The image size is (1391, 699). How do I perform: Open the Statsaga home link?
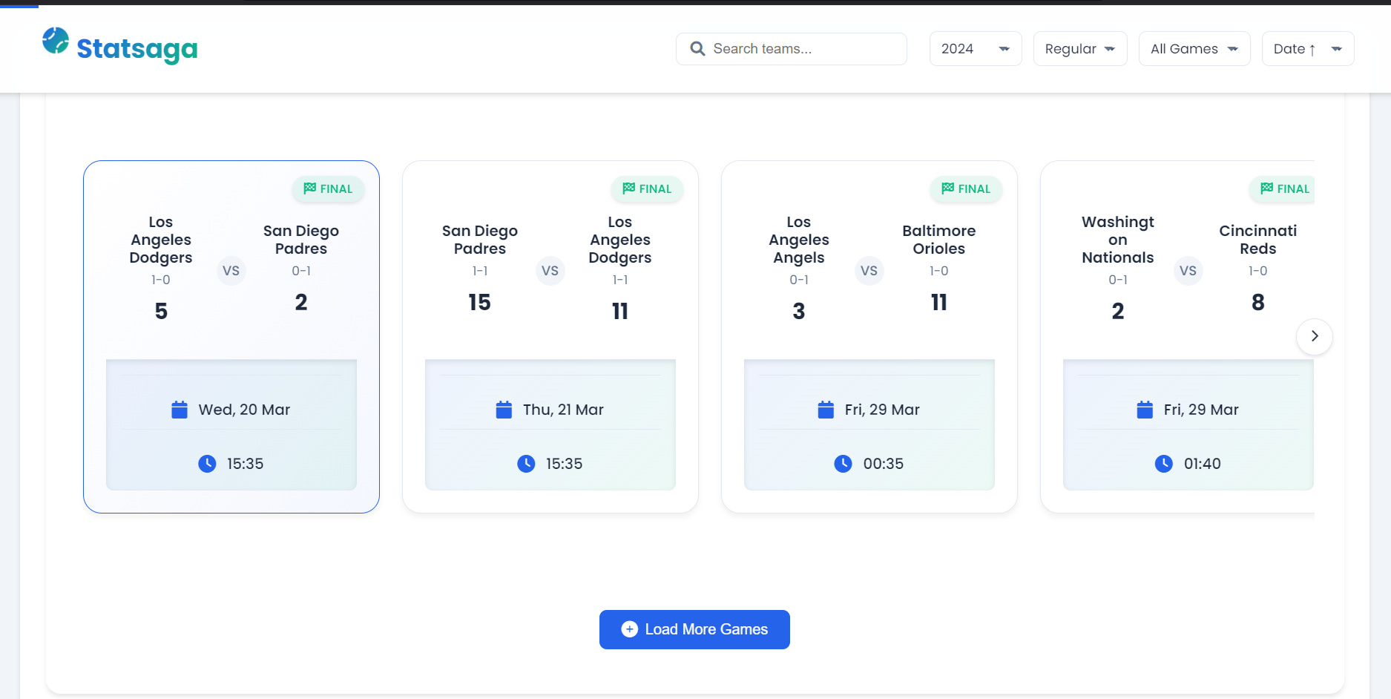[120, 46]
